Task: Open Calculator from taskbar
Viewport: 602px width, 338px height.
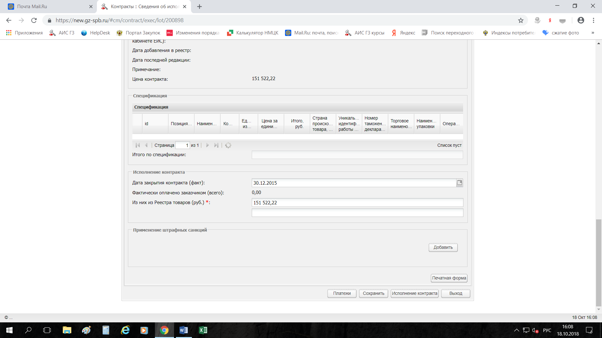Action: [106, 330]
